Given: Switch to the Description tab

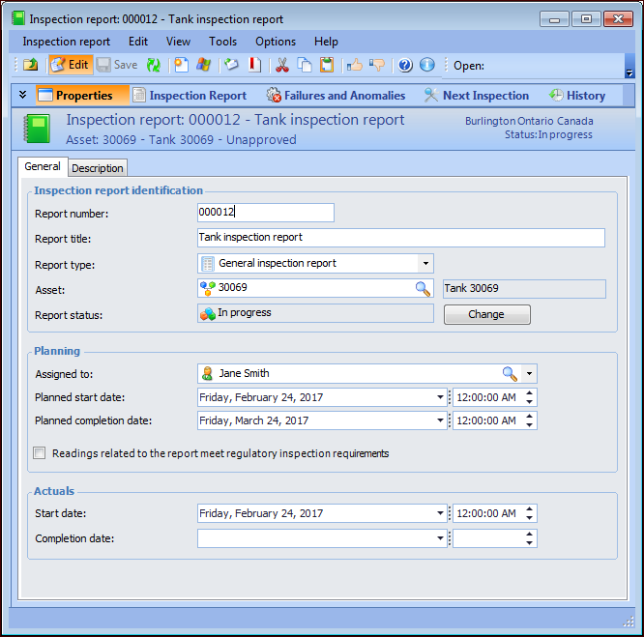Looking at the screenshot, I should click(98, 168).
